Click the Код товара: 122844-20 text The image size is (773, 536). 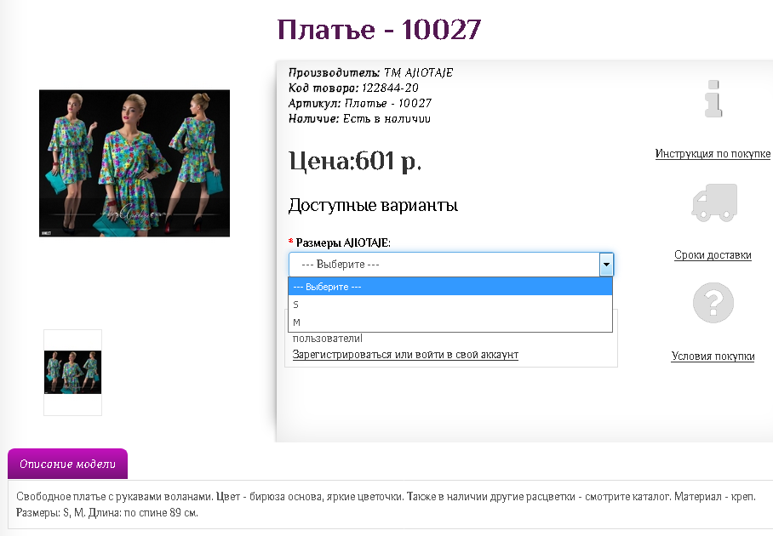(x=353, y=88)
